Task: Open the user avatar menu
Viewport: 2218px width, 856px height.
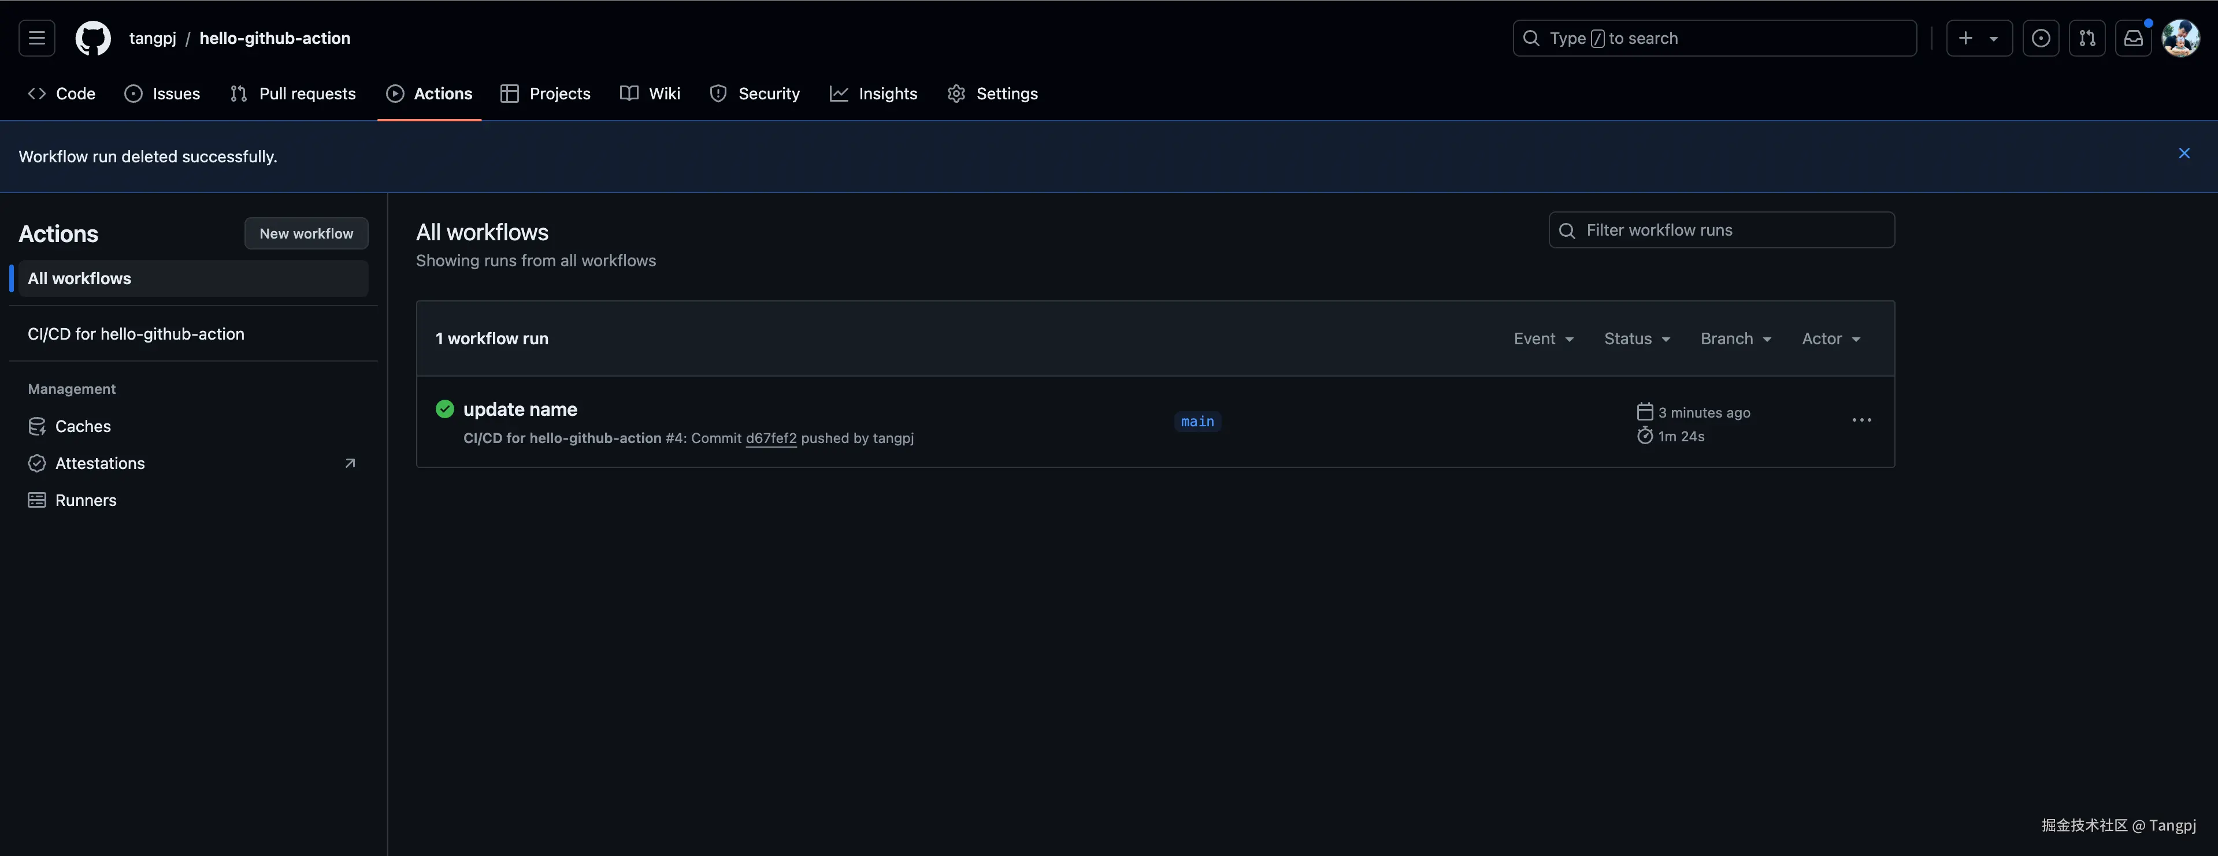Action: coord(2180,38)
